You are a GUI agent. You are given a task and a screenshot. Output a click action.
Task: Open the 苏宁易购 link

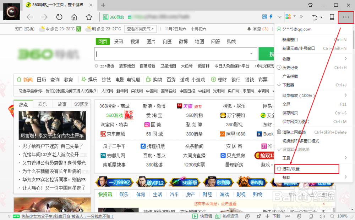233,115
